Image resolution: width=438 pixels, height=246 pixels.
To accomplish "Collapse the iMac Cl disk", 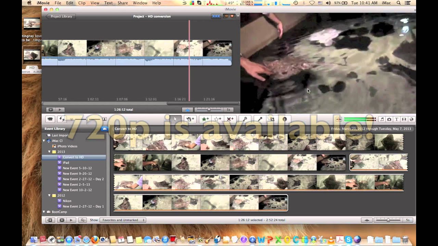I will click(44, 141).
